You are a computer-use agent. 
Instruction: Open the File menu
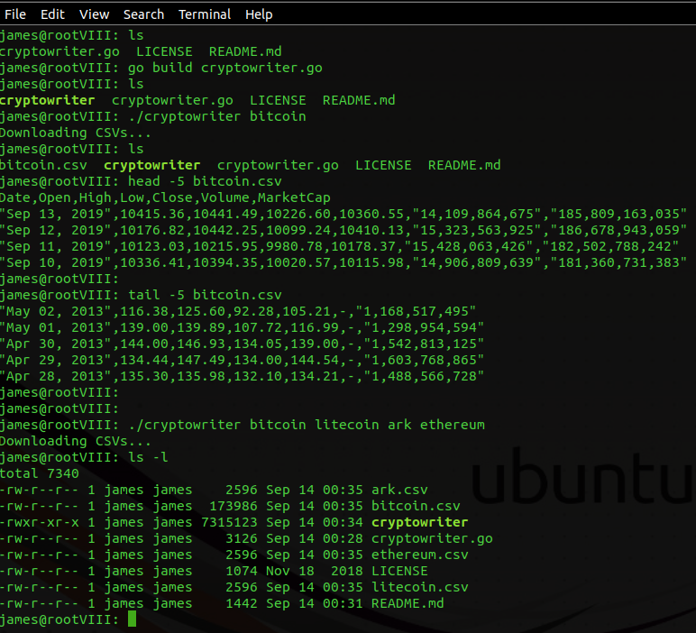point(15,14)
